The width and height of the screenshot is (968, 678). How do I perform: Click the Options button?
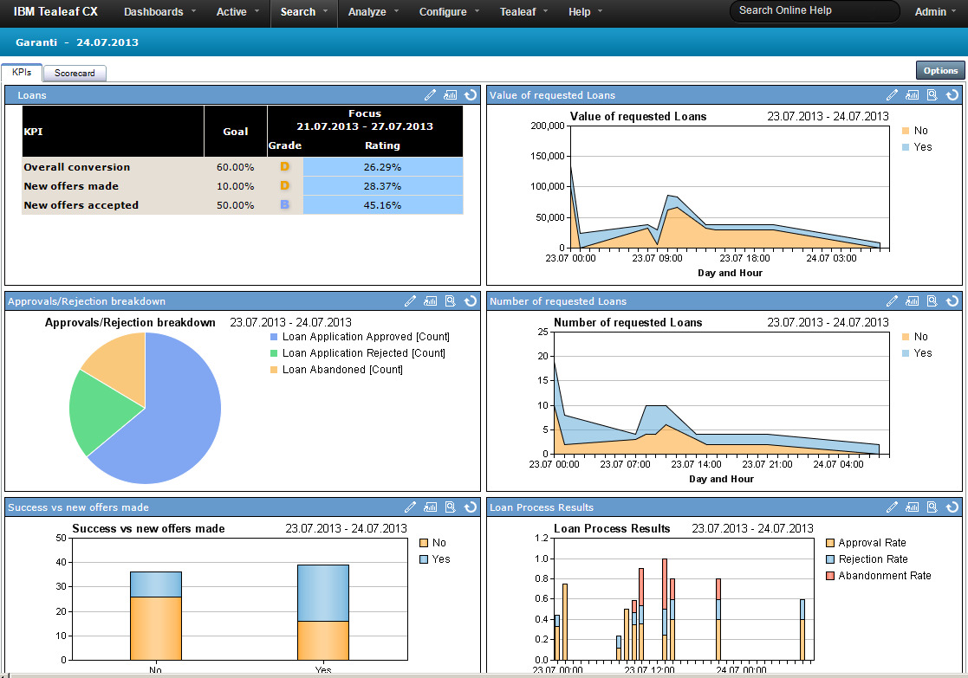tap(940, 70)
